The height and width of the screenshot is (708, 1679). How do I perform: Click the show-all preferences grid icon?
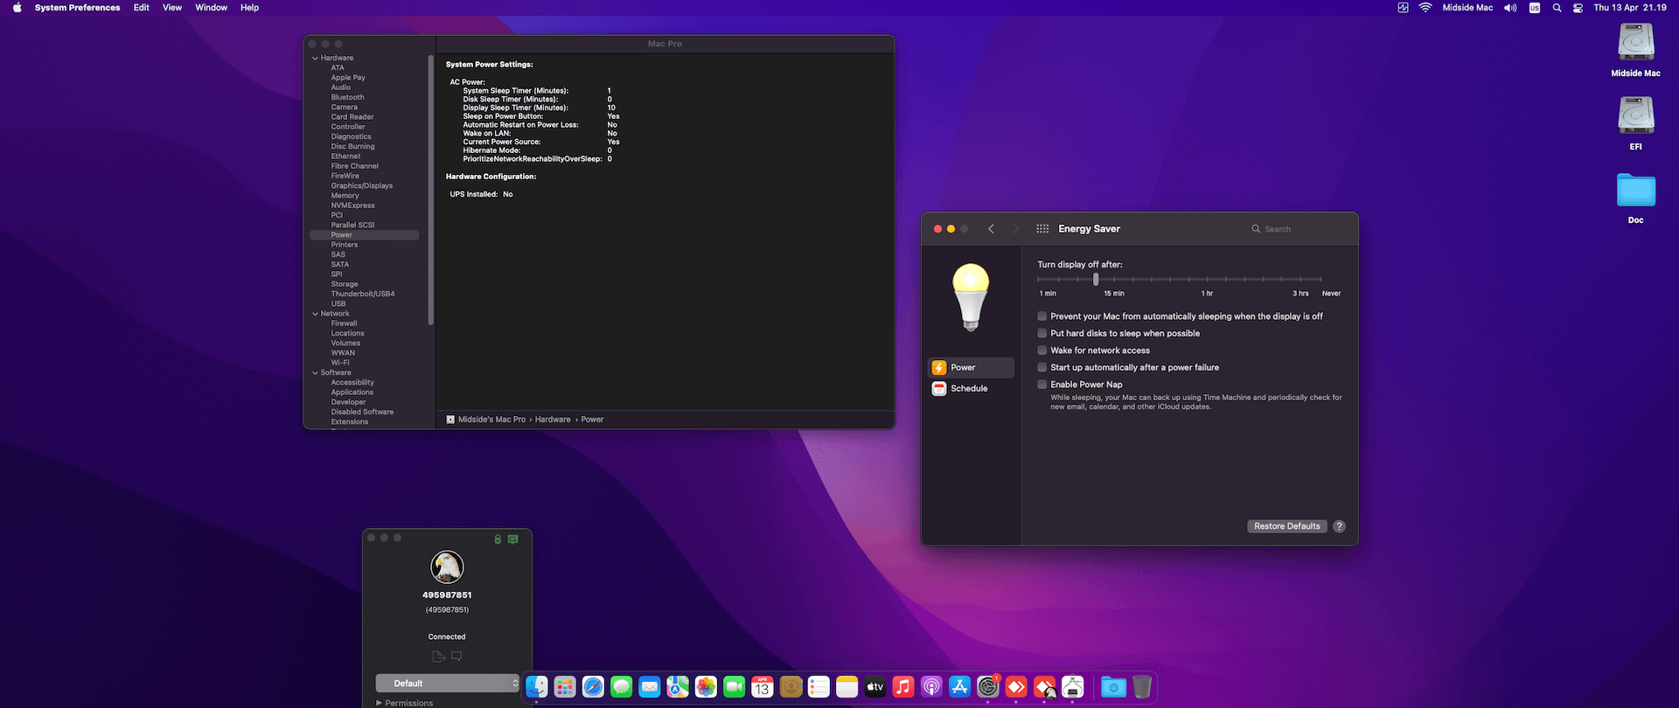pyautogui.click(x=1042, y=229)
